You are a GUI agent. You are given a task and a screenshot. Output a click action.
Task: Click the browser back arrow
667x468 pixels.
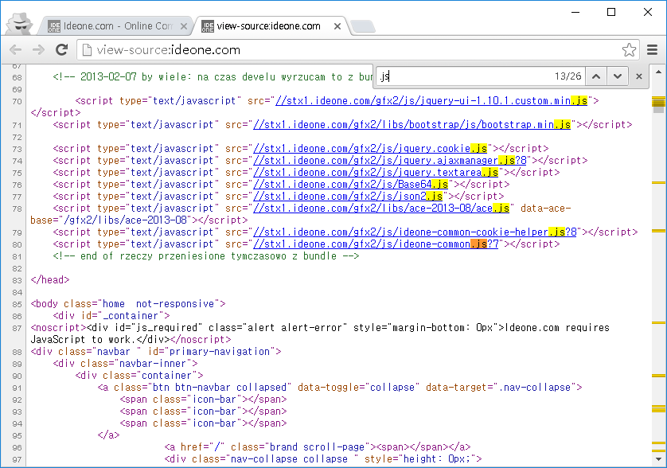point(15,50)
